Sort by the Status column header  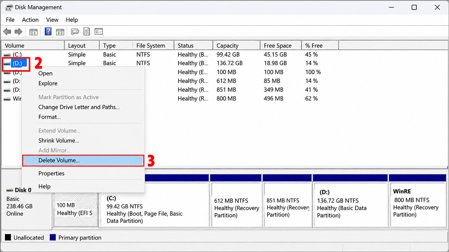tap(193, 46)
